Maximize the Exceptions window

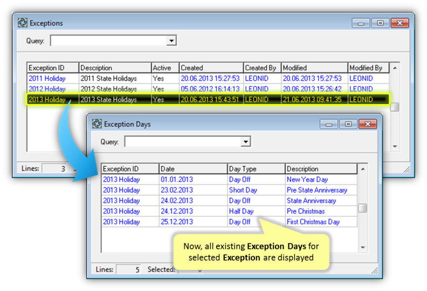coord(380,23)
